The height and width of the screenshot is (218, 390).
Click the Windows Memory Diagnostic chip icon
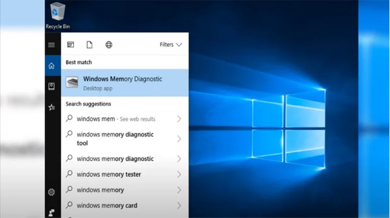72,82
